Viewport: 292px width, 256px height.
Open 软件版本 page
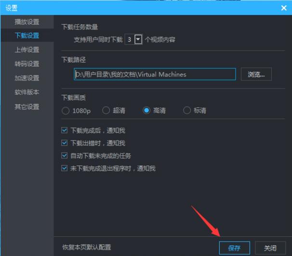click(x=27, y=92)
